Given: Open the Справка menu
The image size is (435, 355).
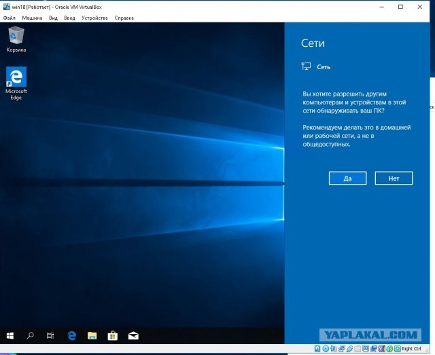Looking at the screenshot, I should point(124,18).
